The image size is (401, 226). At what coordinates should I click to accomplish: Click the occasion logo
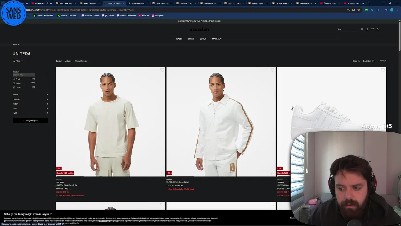pos(199,29)
